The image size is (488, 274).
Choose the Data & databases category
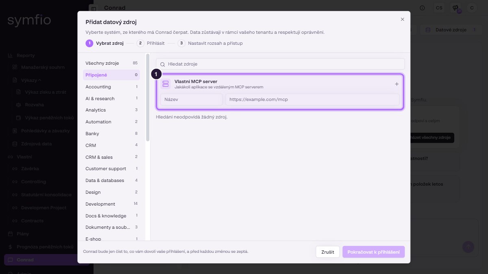tap(111, 180)
